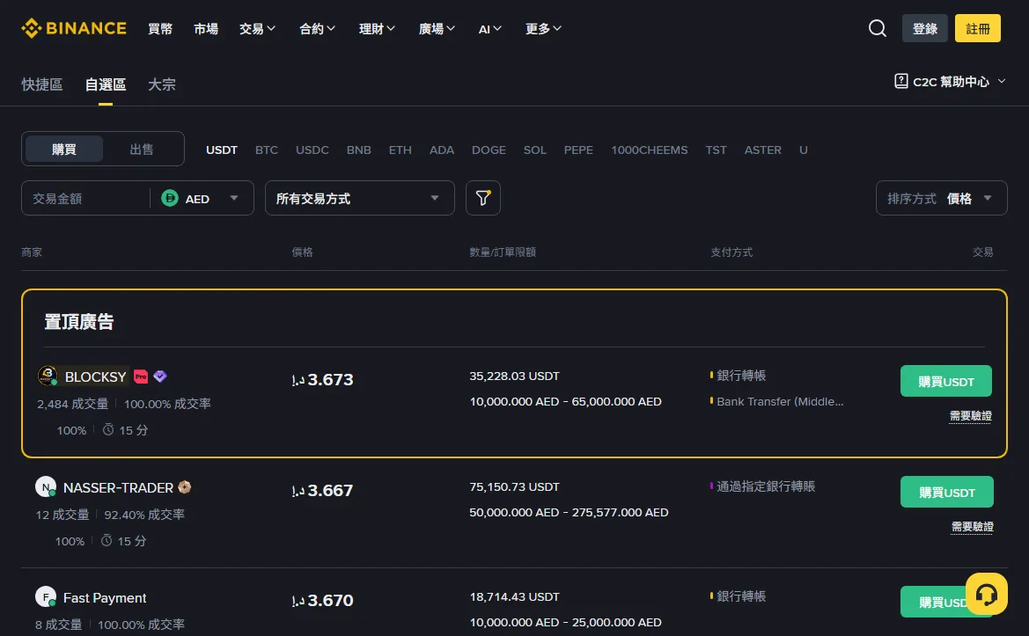Click the 通過指定銀行轉賬 payment method text
Viewport: 1029px width, 636px height.
pyautogui.click(x=765, y=486)
